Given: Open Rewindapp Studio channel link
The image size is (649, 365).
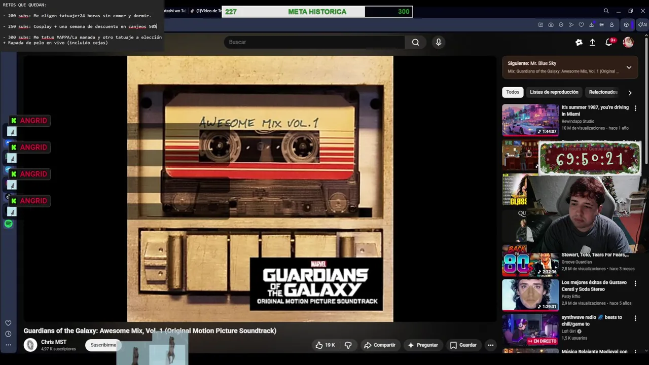Looking at the screenshot, I should tap(578, 121).
